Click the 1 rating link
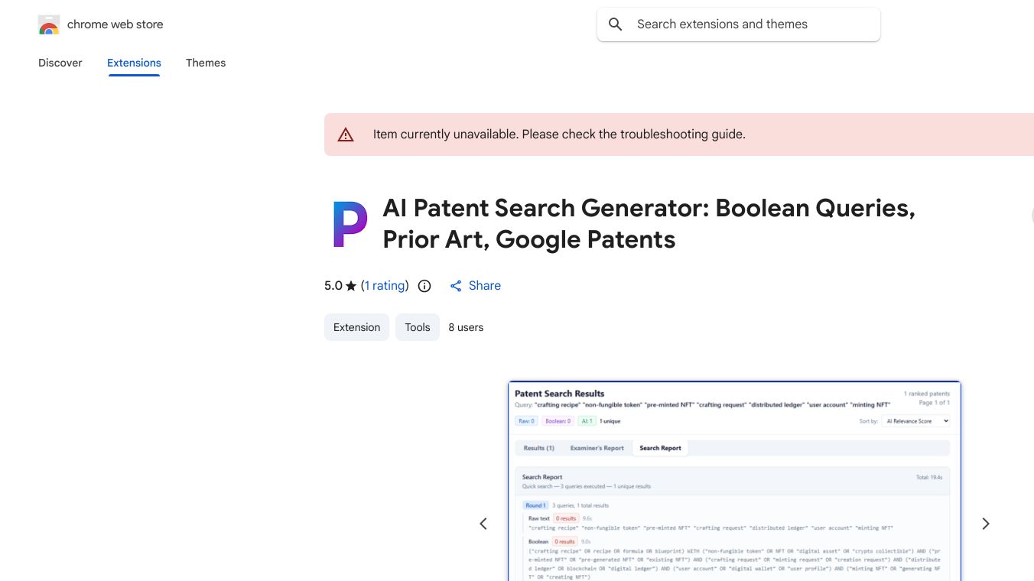Viewport: 1034px width, 581px height. 385,285
